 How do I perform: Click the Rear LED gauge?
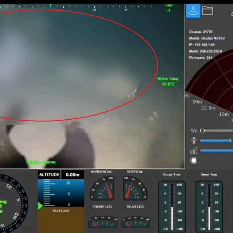click(135, 221)
